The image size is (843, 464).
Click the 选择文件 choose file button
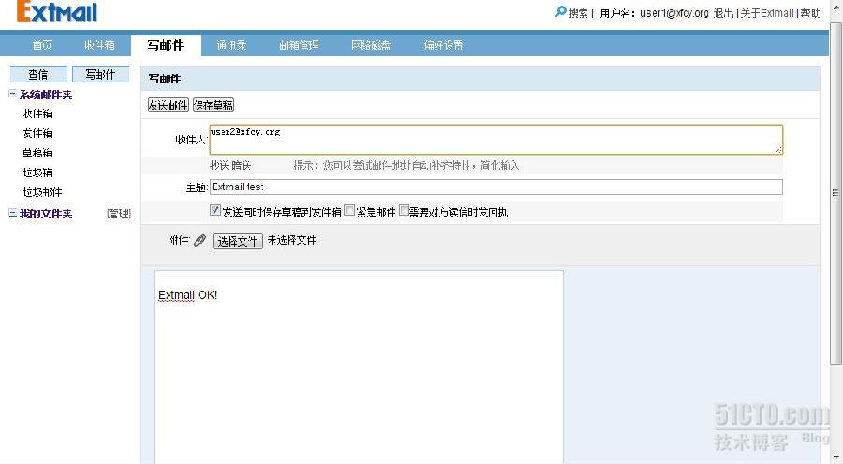tap(238, 241)
